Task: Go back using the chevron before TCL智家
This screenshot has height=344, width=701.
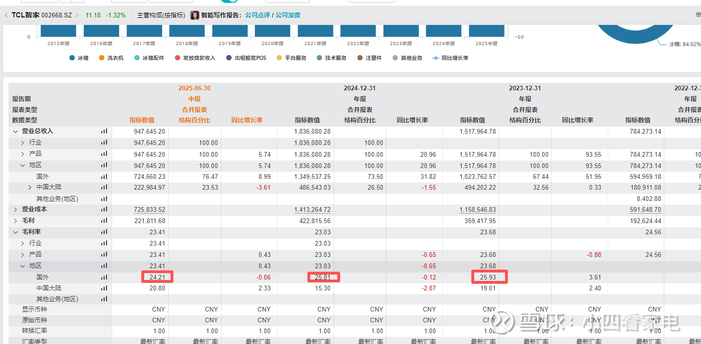Action: click(x=6, y=15)
